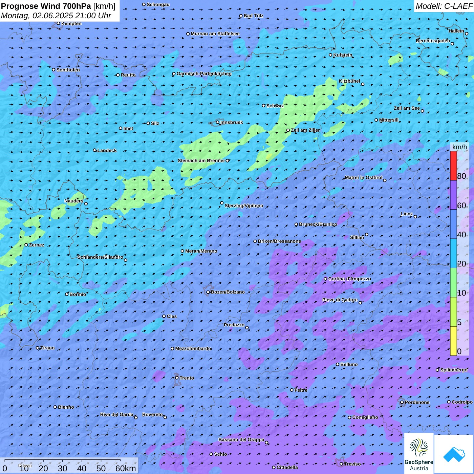Screen dimensions: 474x474
Task: Click the Kitzbühel location dot
Action: 363,84
